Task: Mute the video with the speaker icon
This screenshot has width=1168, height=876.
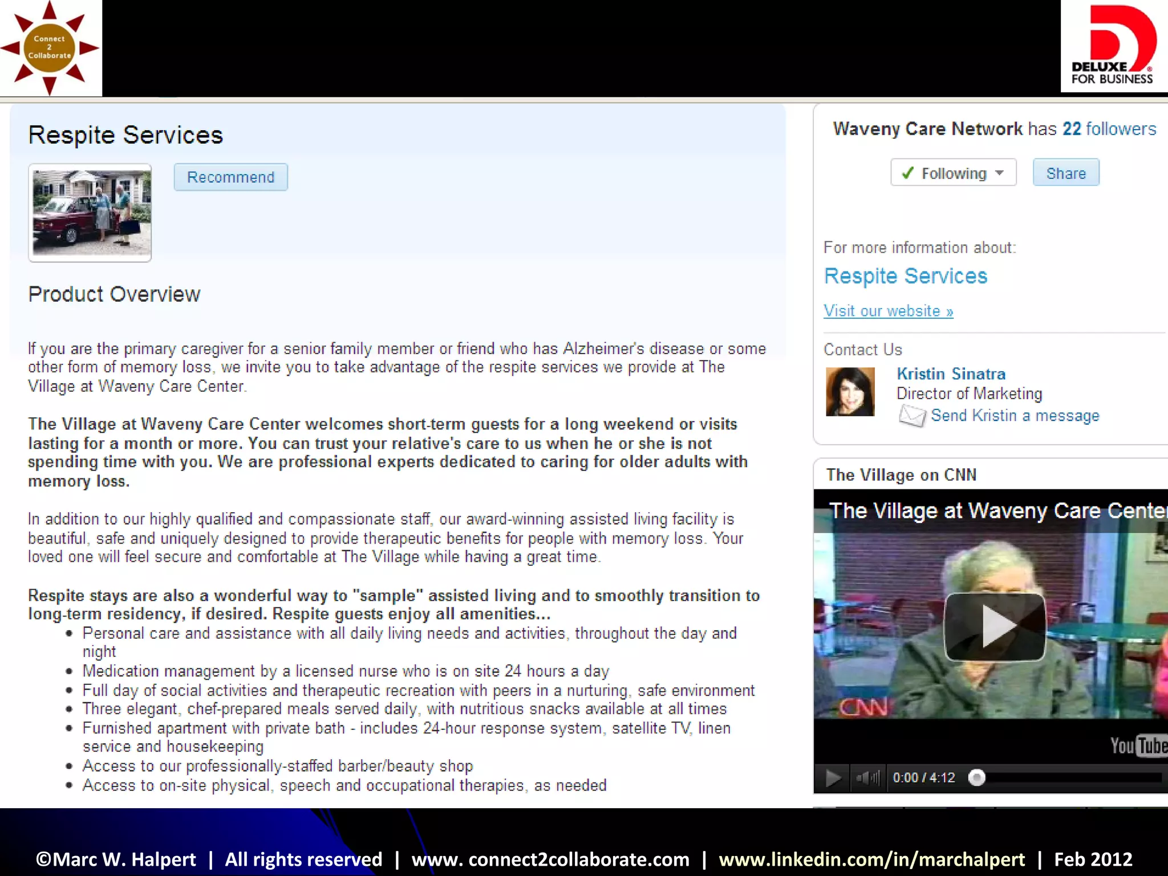Action: pyautogui.click(x=867, y=778)
